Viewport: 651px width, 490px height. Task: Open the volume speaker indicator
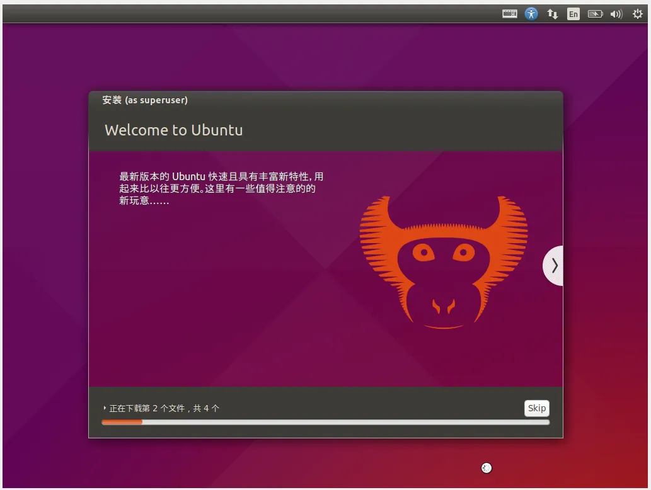tap(616, 14)
